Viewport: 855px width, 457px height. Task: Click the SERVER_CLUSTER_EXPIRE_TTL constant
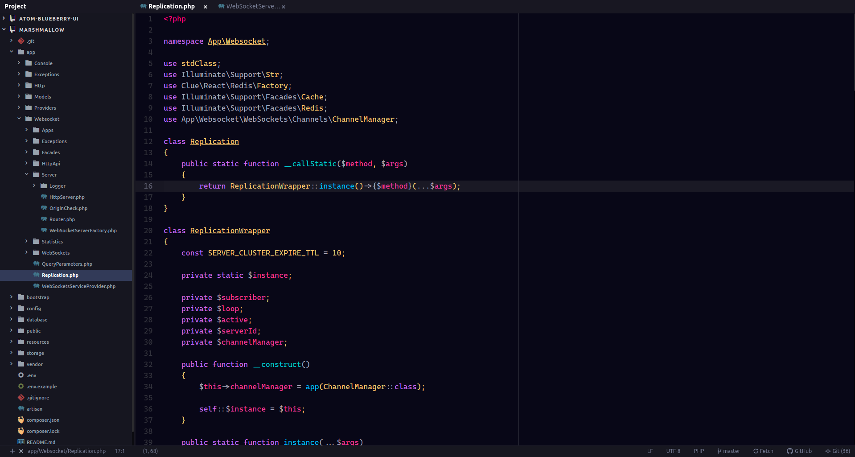pos(263,253)
